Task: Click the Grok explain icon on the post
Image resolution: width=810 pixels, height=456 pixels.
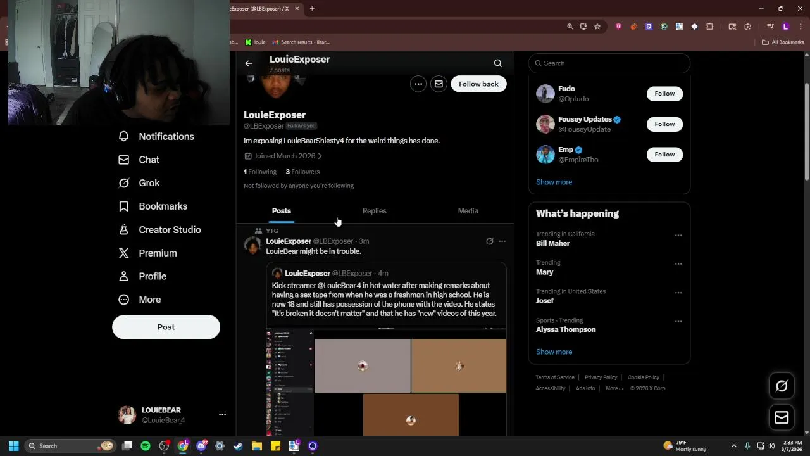Action: coord(489,241)
